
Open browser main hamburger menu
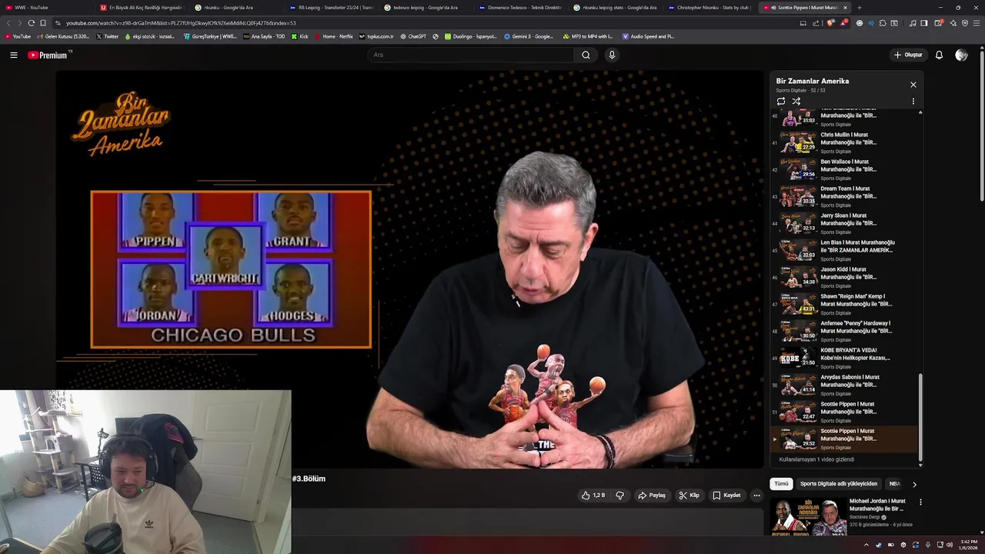click(x=977, y=23)
